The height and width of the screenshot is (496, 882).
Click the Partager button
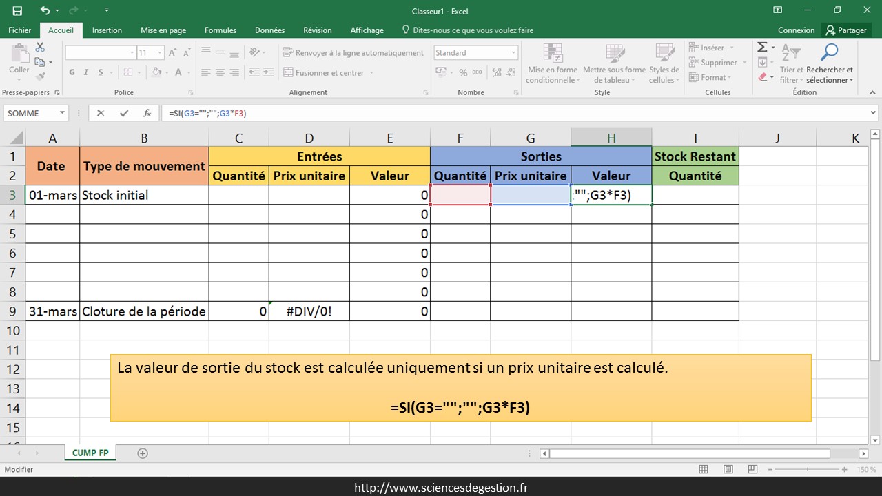(846, 30)
